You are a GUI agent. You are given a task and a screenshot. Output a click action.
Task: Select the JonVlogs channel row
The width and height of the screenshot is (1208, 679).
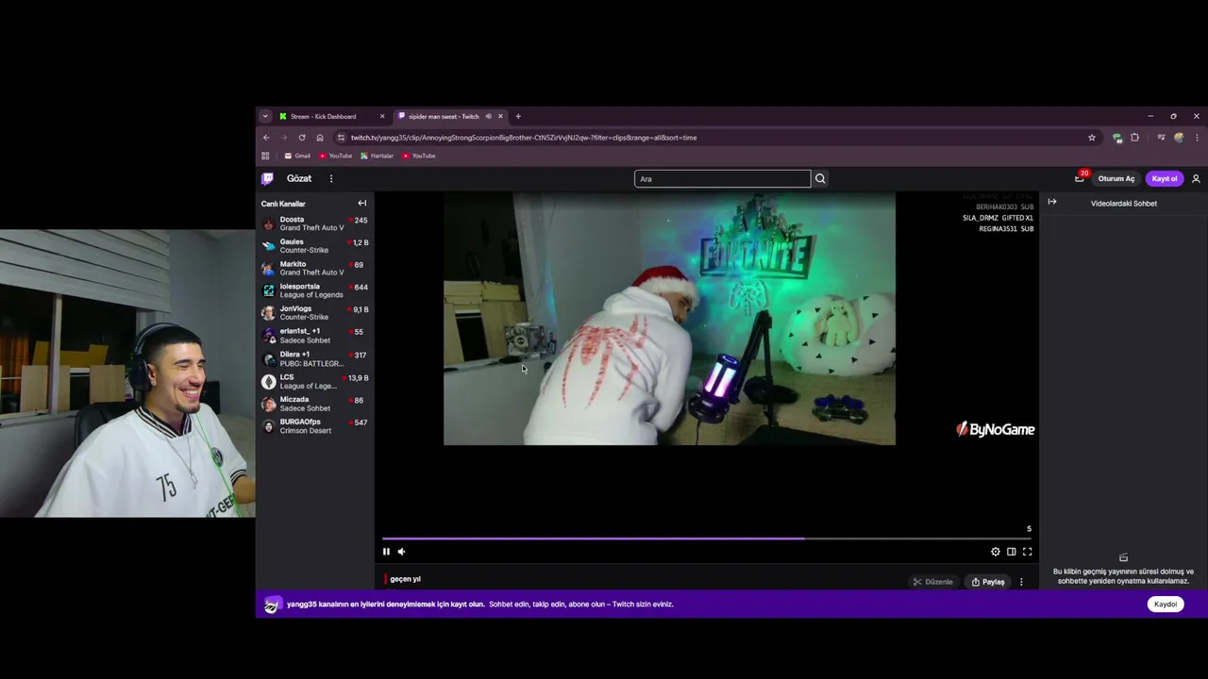pos(315,313)
